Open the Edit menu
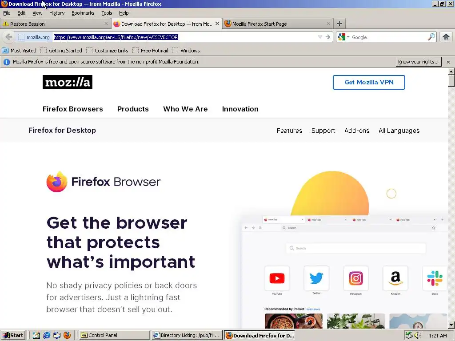 [21, 13]
